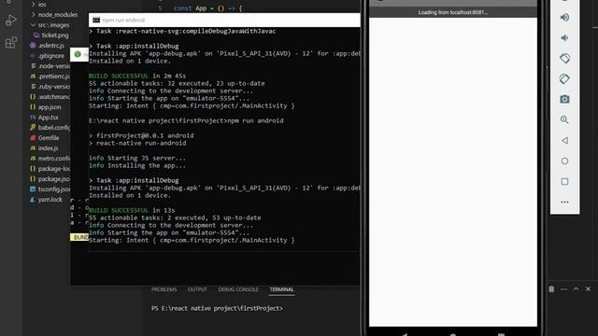
Task: Click 'BUILD SUCCESSFUL in 13s' text
Action: coord(132,210)
